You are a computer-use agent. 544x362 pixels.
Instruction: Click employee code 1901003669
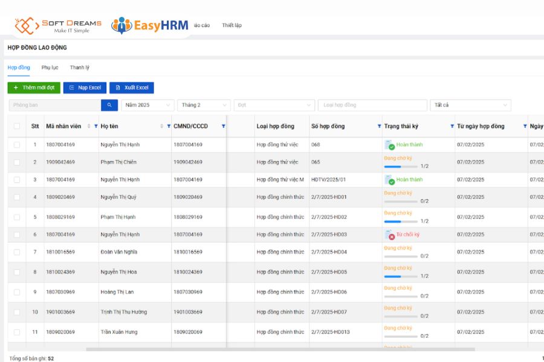(60, 312)
